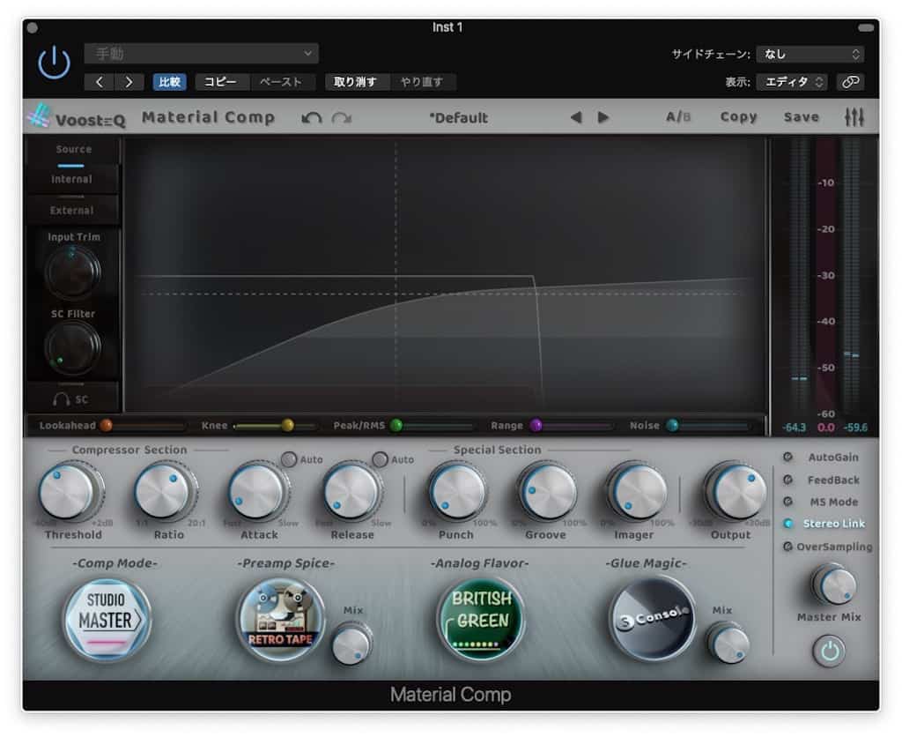
Task: Select the Retro Tape preamp spice
Action: (281, 619)
